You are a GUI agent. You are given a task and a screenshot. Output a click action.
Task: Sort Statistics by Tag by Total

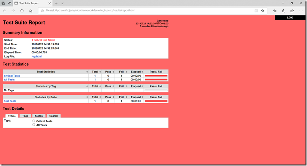pos(95,86)
